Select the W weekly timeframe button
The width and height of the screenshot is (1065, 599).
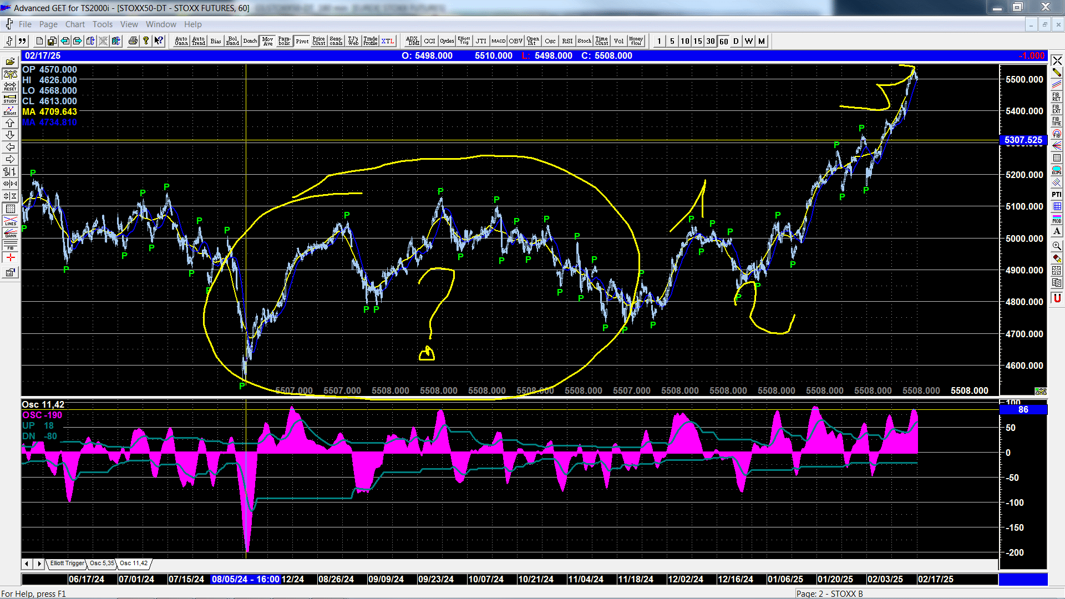pos(748,41)
